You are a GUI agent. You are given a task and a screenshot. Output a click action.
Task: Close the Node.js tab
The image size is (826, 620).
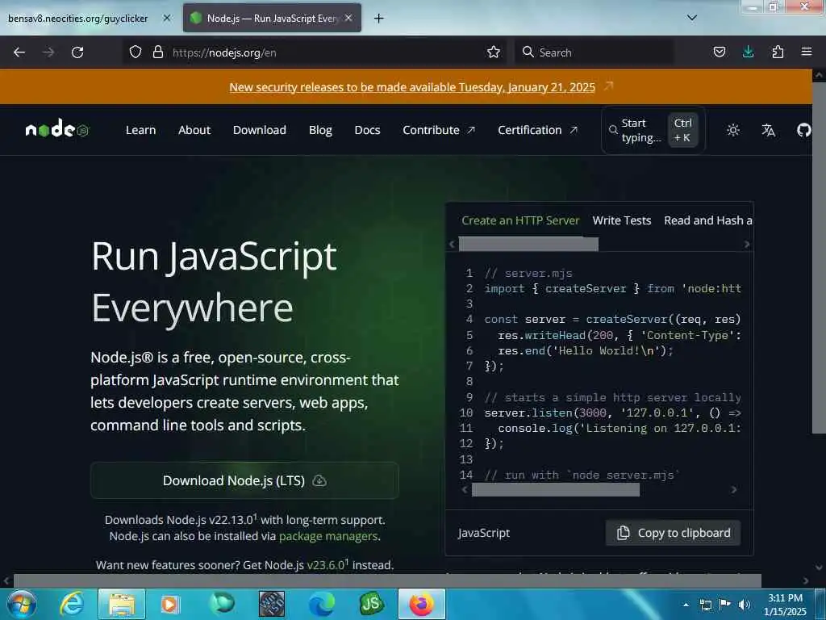348,18
